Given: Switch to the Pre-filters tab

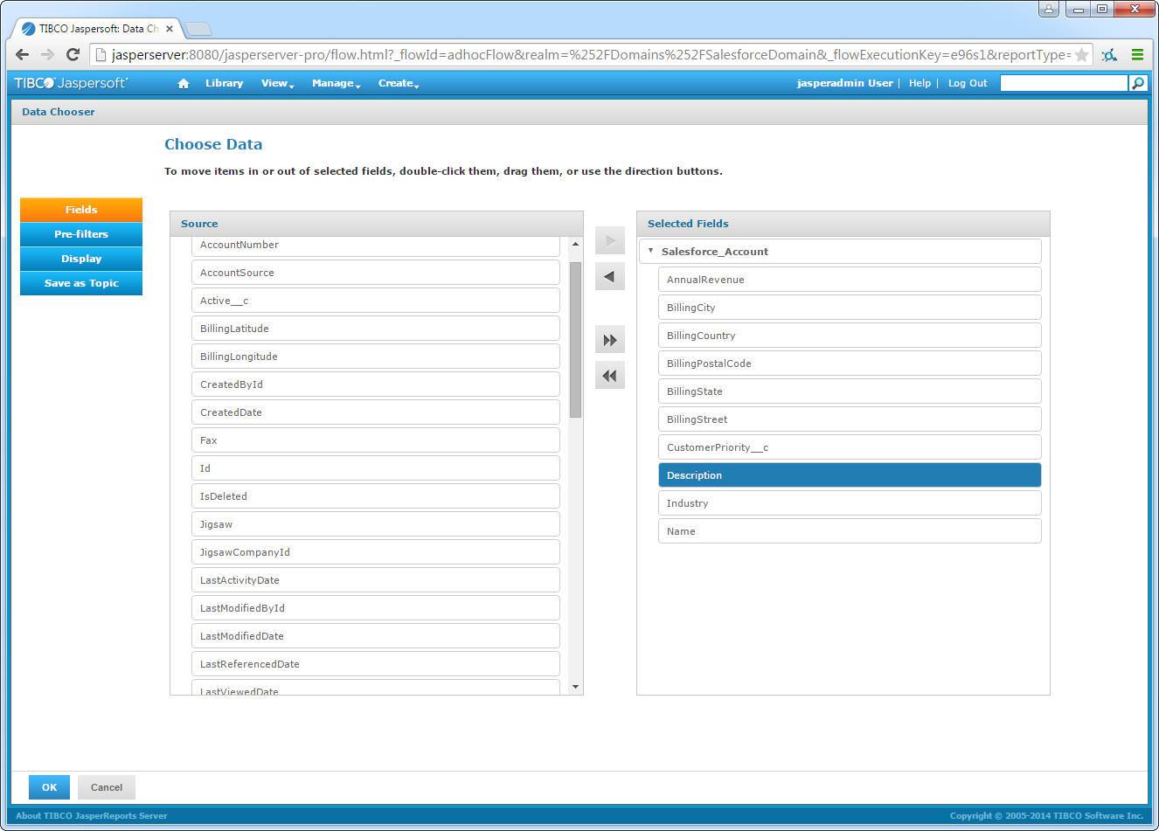Looking at the screenshot, I should pyautogui.click(x=81, y=234).
